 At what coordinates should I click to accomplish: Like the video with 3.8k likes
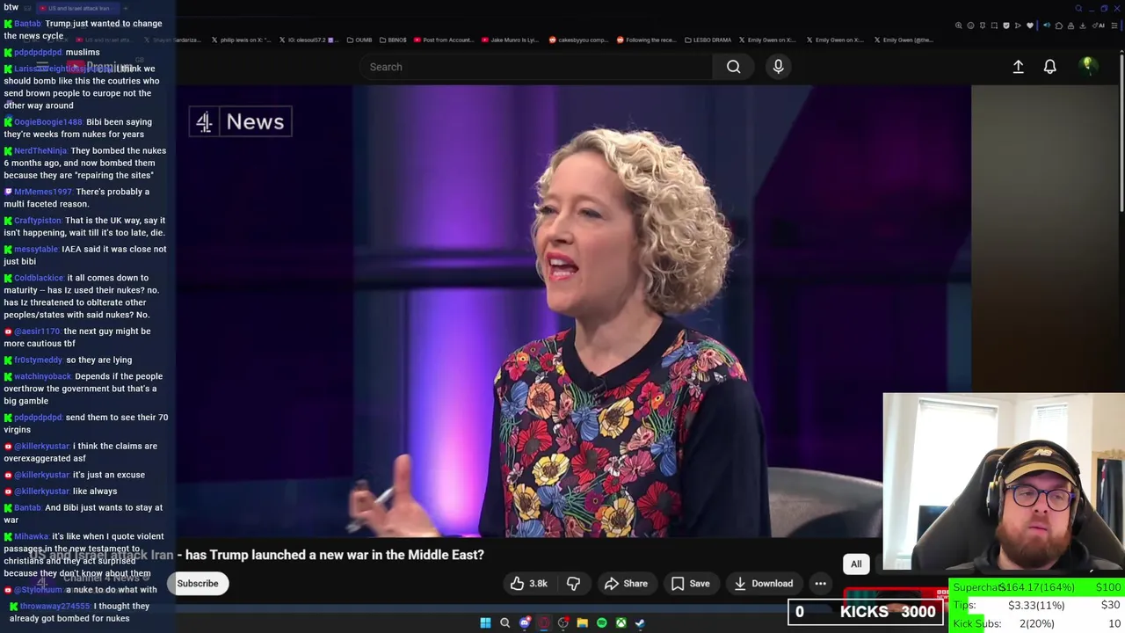[528, 584]
